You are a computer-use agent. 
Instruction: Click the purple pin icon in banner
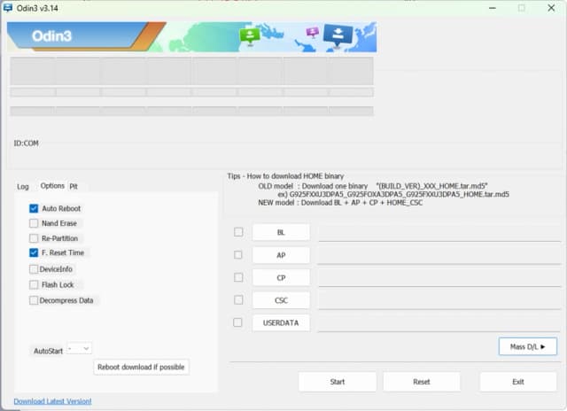point(313,32)
